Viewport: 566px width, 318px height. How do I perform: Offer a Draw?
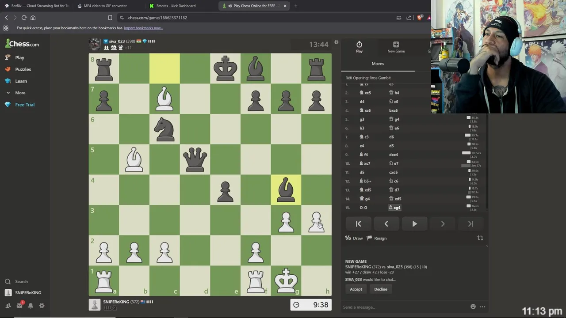354,238
